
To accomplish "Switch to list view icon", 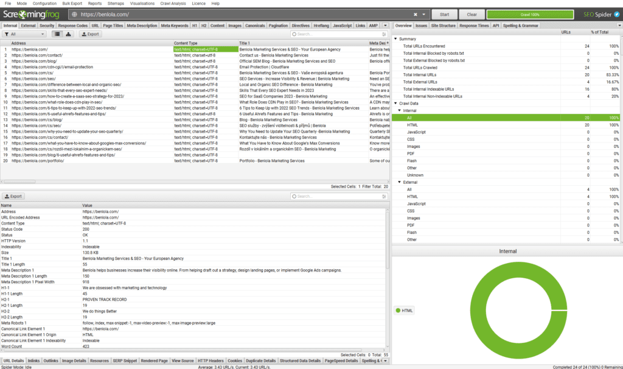I will tap(58, 34).
